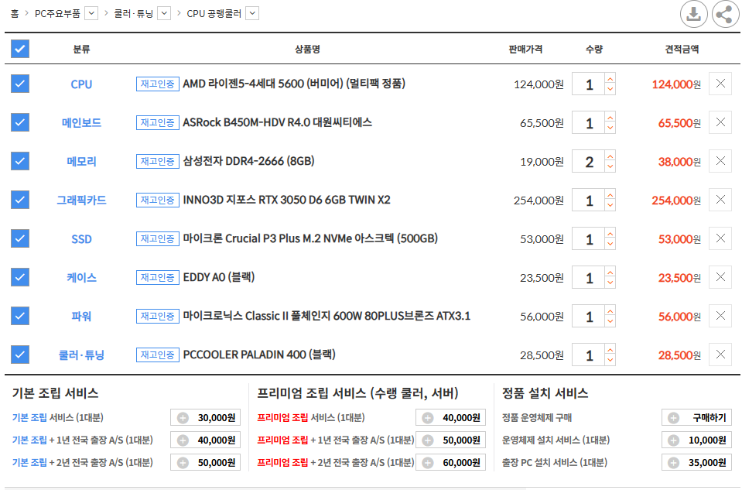Viewport: 742px width, 490px height.
Task: Remove the SSD row with its X
Action: [720, 238]
